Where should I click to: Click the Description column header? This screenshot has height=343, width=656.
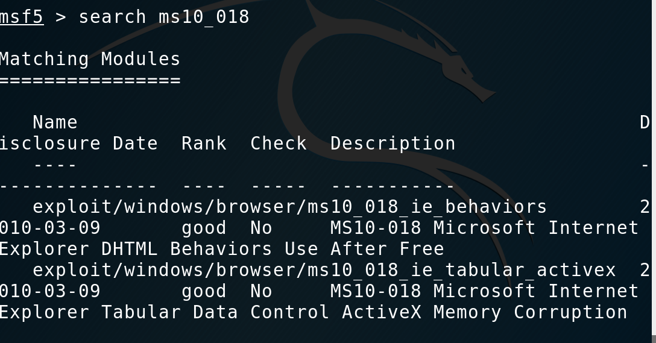coord(393,144)
